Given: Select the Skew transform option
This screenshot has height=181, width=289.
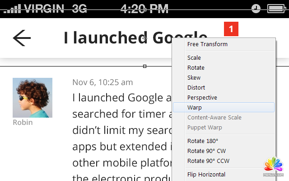Looking at the screenshot, I should (194, 78).
